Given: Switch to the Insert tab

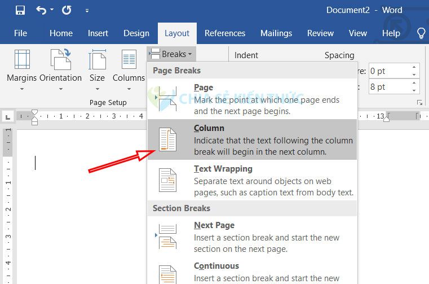Looking at the screenshot, I should point(98,33).
